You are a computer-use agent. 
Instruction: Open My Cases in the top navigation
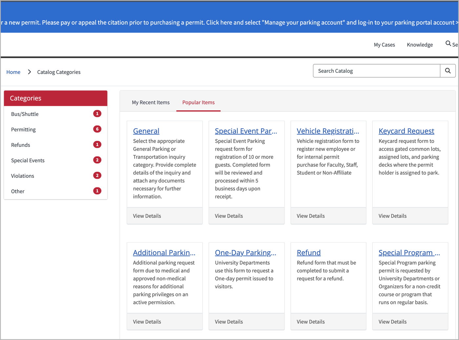pos(384,45)
